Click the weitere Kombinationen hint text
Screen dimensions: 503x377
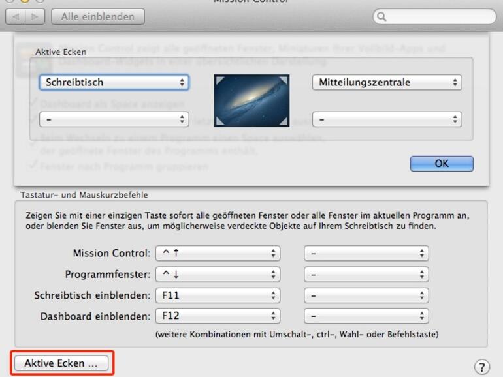tap(297, 335)
